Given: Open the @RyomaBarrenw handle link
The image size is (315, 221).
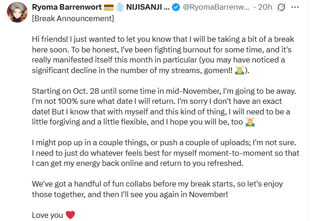Looking at the screenshot, I should [215, 7].
